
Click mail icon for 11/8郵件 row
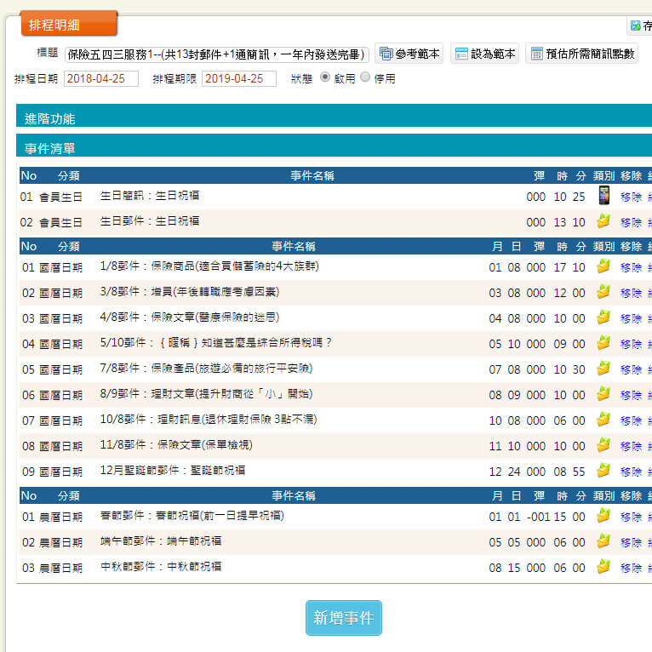[x=603, y=445]
